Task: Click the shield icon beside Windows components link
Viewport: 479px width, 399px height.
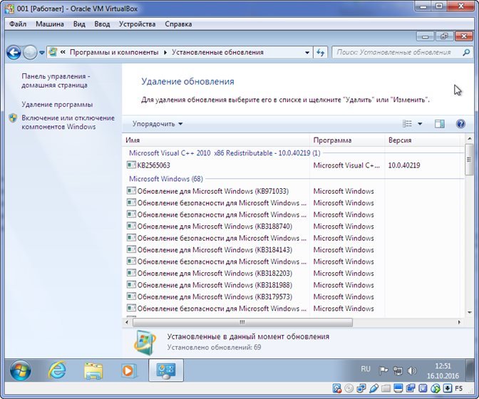Action: coord(13,118)
